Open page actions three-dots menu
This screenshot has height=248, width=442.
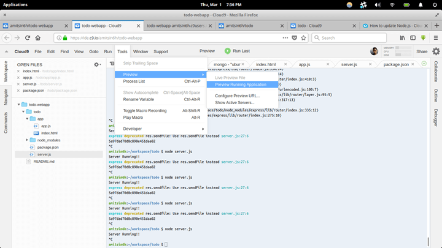click(x=285, y=38)
